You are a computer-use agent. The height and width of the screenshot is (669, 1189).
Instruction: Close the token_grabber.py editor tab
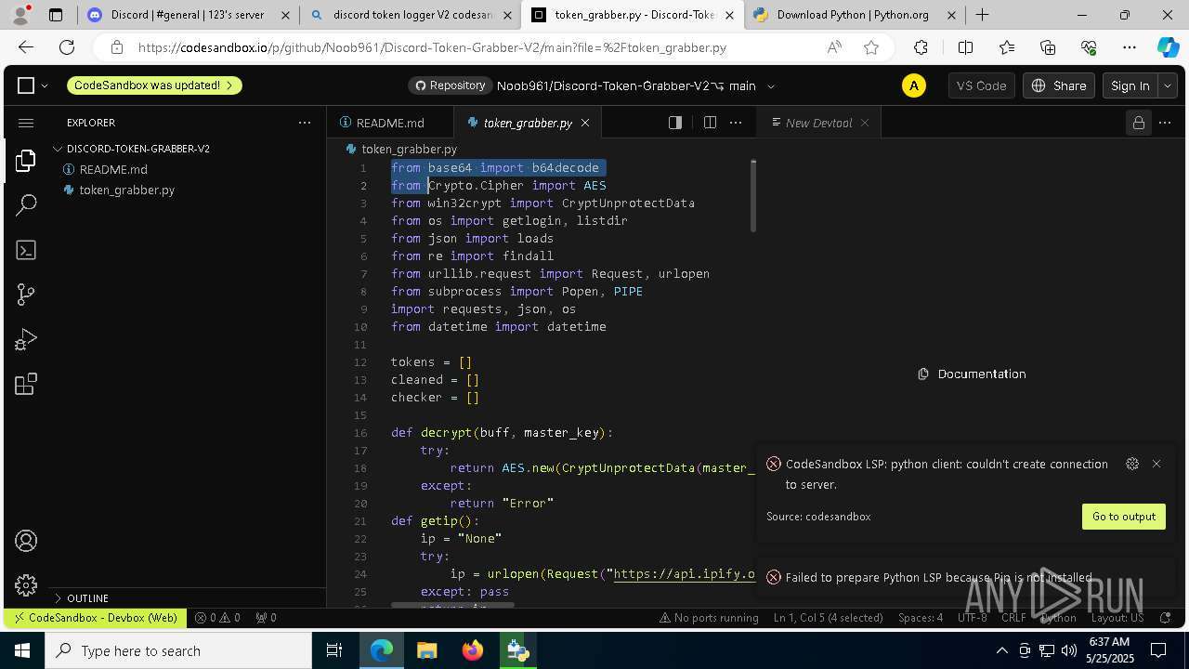pyautogui.click(x=585, y=123)
